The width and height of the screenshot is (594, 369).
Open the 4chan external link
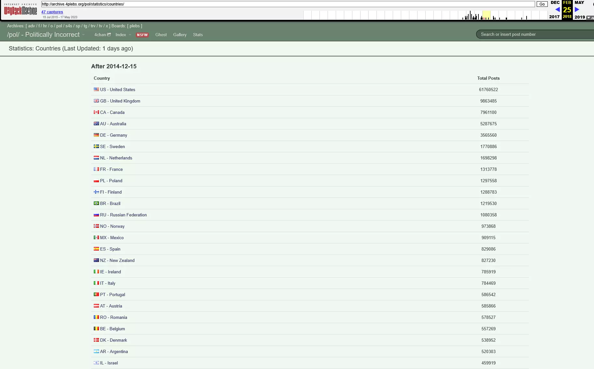pos(103,34)
